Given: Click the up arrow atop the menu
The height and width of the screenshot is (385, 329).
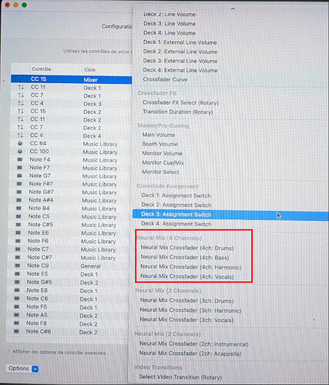Looking at the screenshot, I should (233, 8).
